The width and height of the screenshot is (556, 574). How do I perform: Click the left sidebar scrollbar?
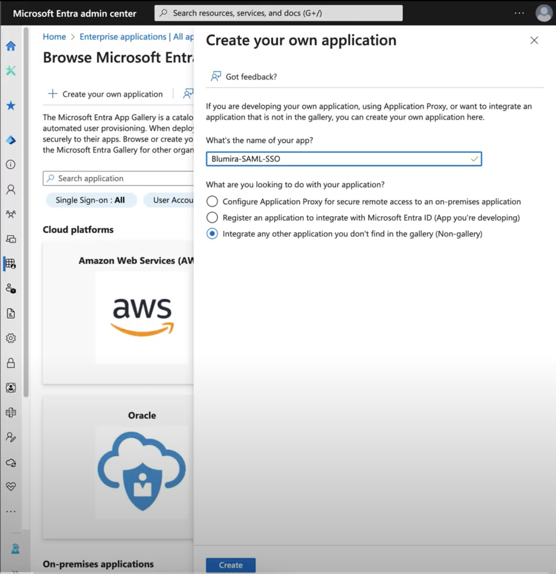26,212
